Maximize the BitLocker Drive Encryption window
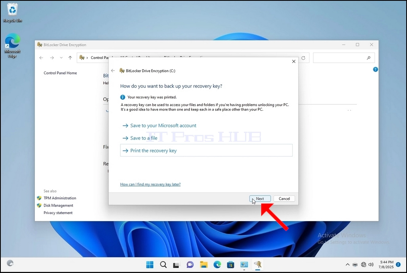Viewport: 407px width, 273px height. point(358,45)
